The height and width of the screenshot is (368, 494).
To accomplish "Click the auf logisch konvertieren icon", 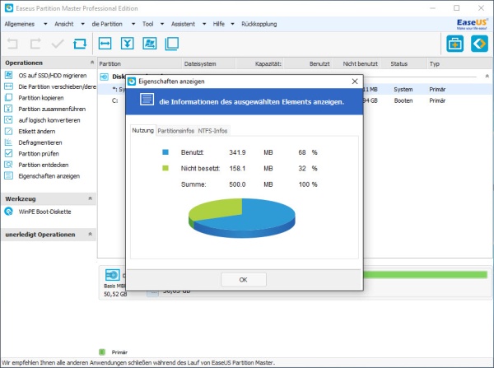I will (x=8, y=120).
